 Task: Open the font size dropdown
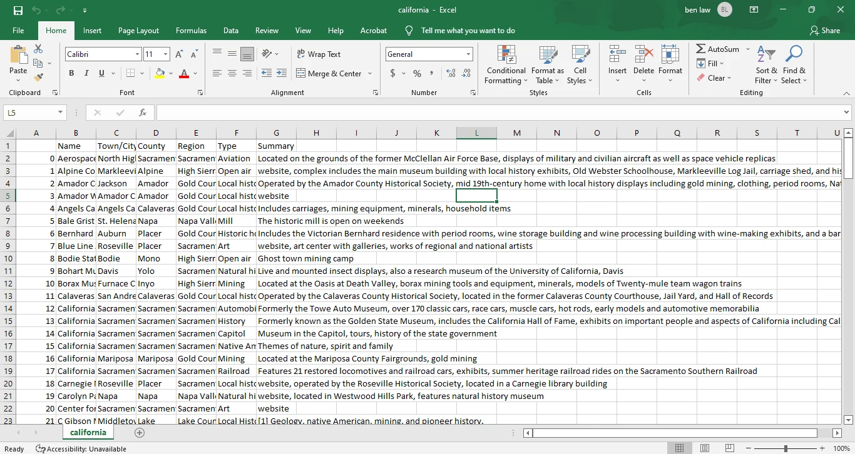(x=165, y=54)
